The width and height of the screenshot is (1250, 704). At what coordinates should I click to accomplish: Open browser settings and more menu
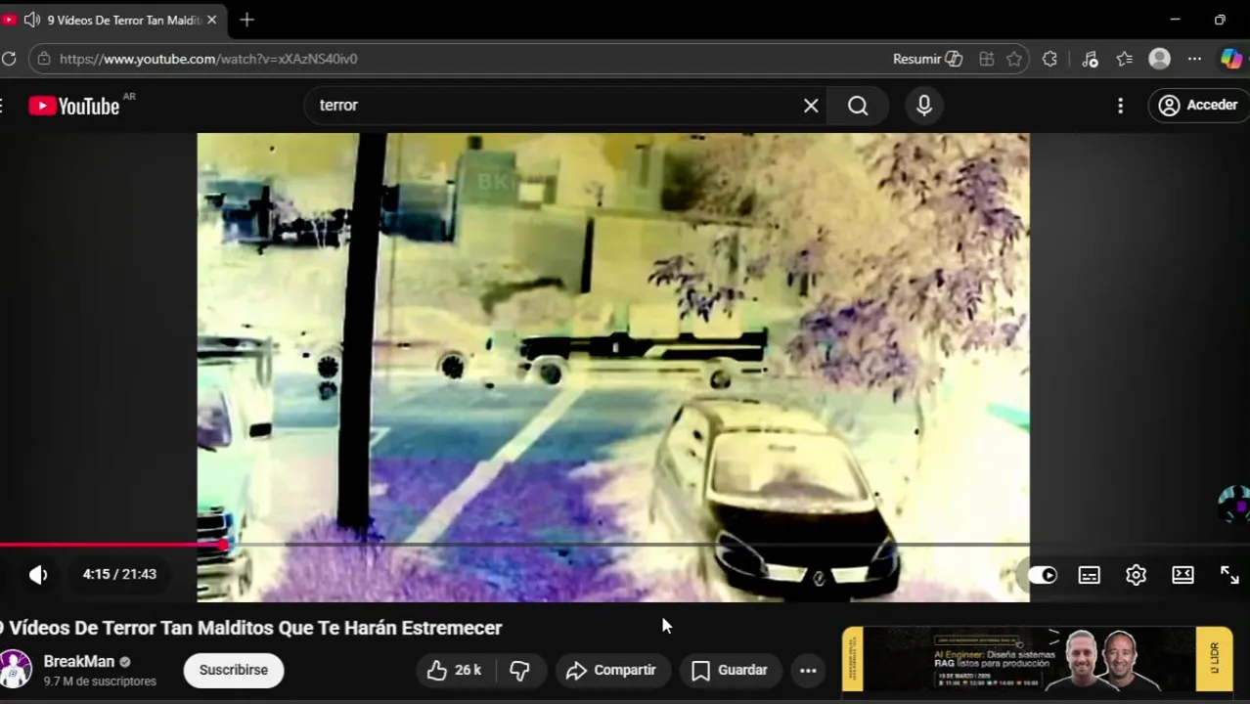1194,59
